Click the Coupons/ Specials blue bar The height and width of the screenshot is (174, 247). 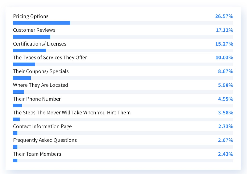22,78
